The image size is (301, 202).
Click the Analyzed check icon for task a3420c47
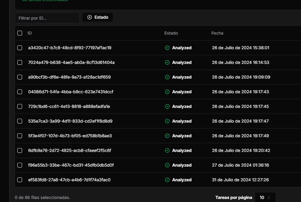click(x=167, y=48)
